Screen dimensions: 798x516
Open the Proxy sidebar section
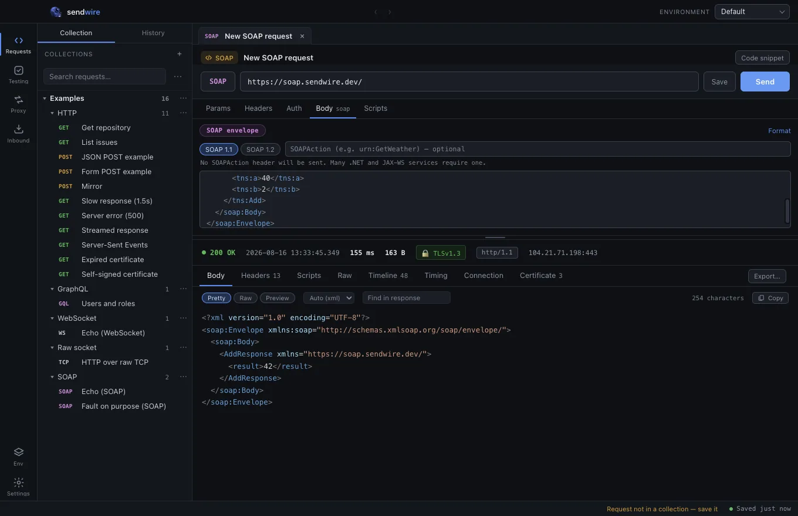click(18, 104)
